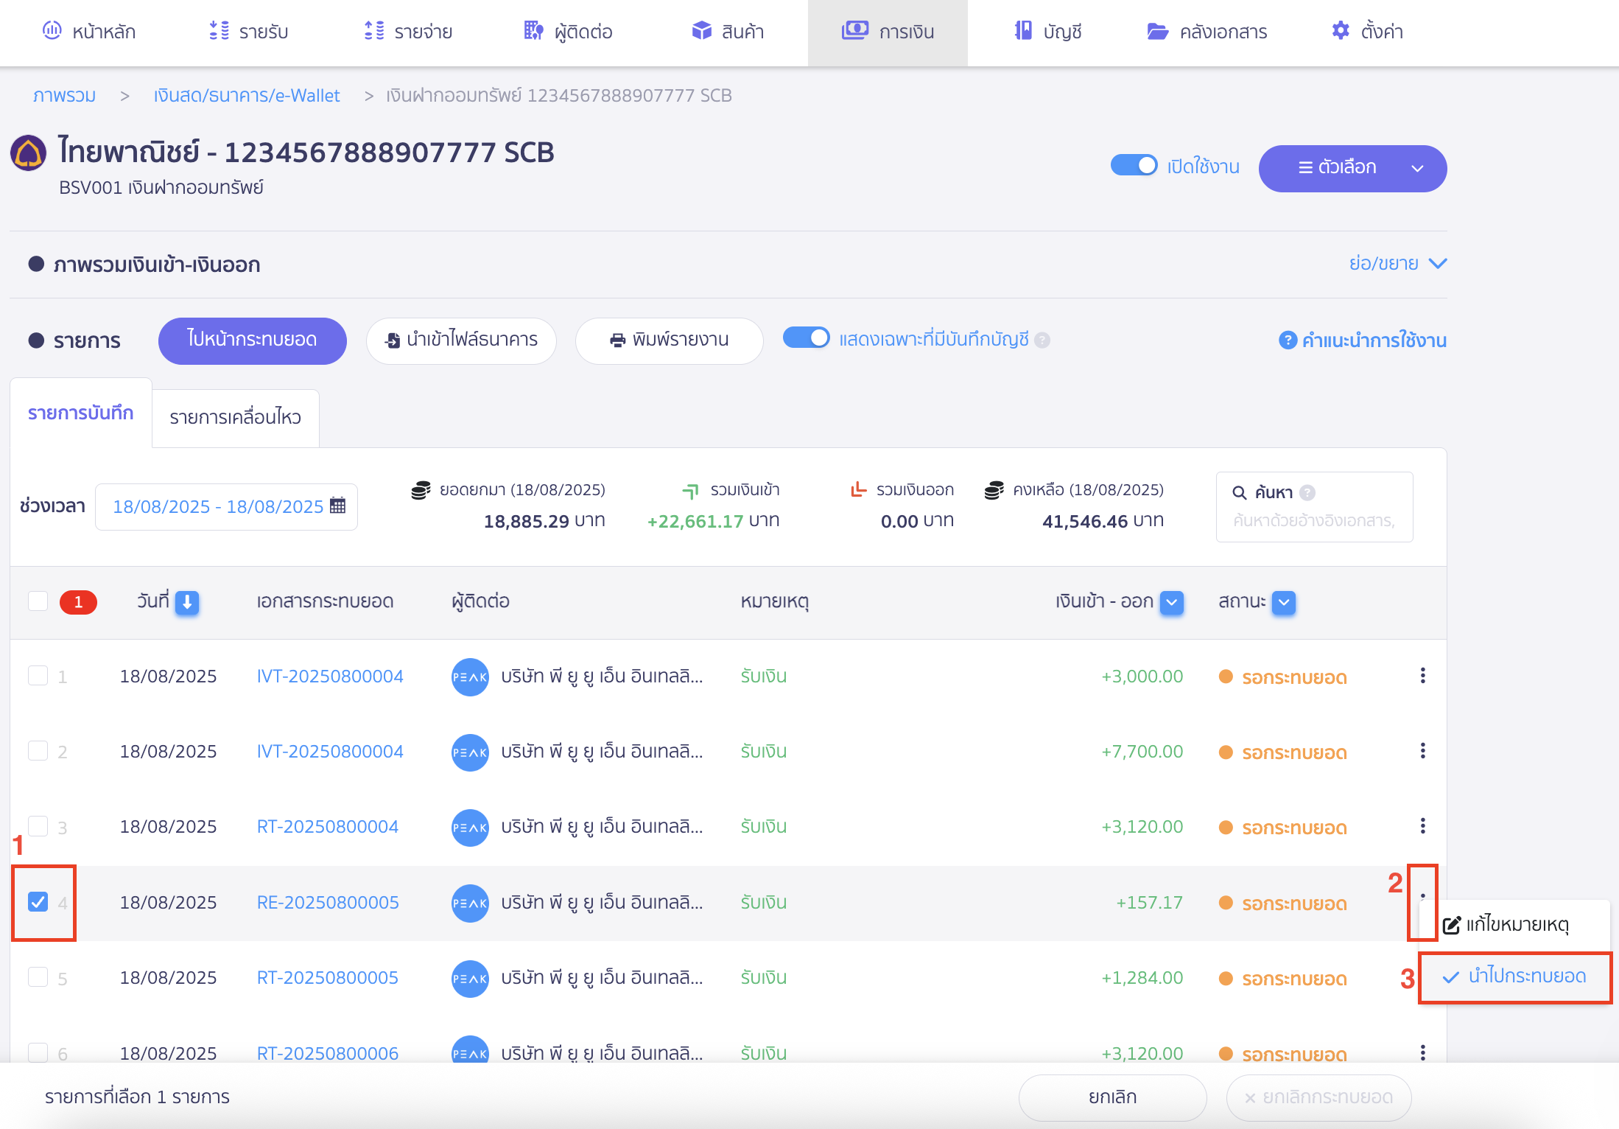Click the calendar icon in date range field
This screenshot has height=1129, width=1619.
tap(337, 506)
